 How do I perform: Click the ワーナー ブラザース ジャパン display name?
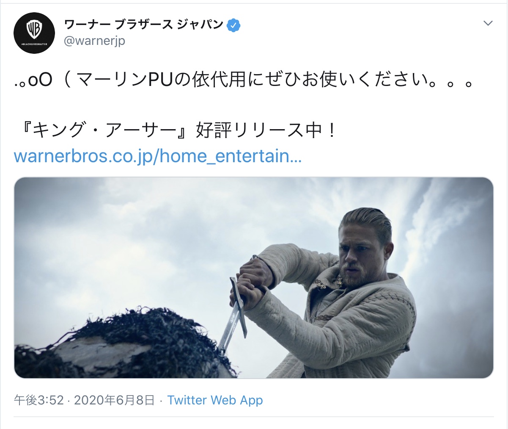pos(144,25)
